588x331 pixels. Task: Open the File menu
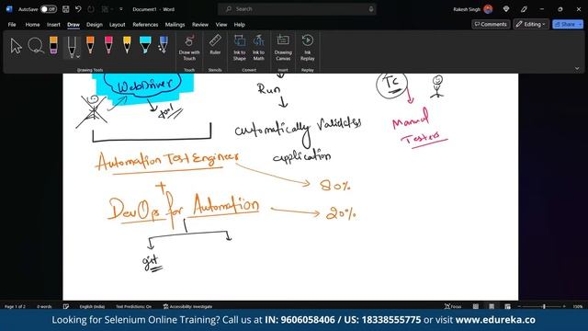click(x=12, y=25)
